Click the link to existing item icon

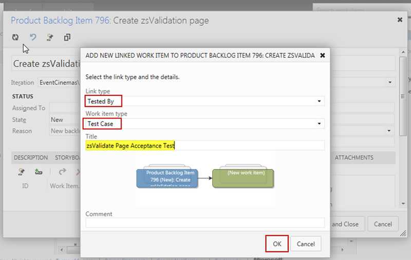click(x=39, y=172)
